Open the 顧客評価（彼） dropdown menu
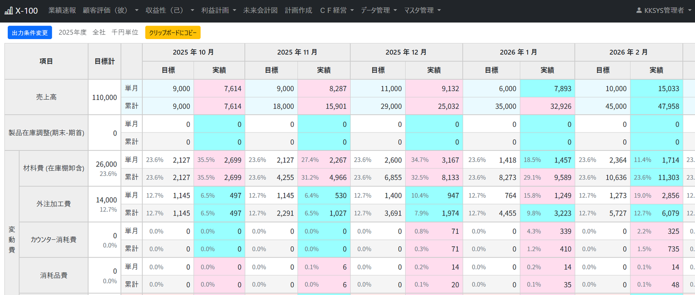 pyautogui.click(x=111, y=10)
